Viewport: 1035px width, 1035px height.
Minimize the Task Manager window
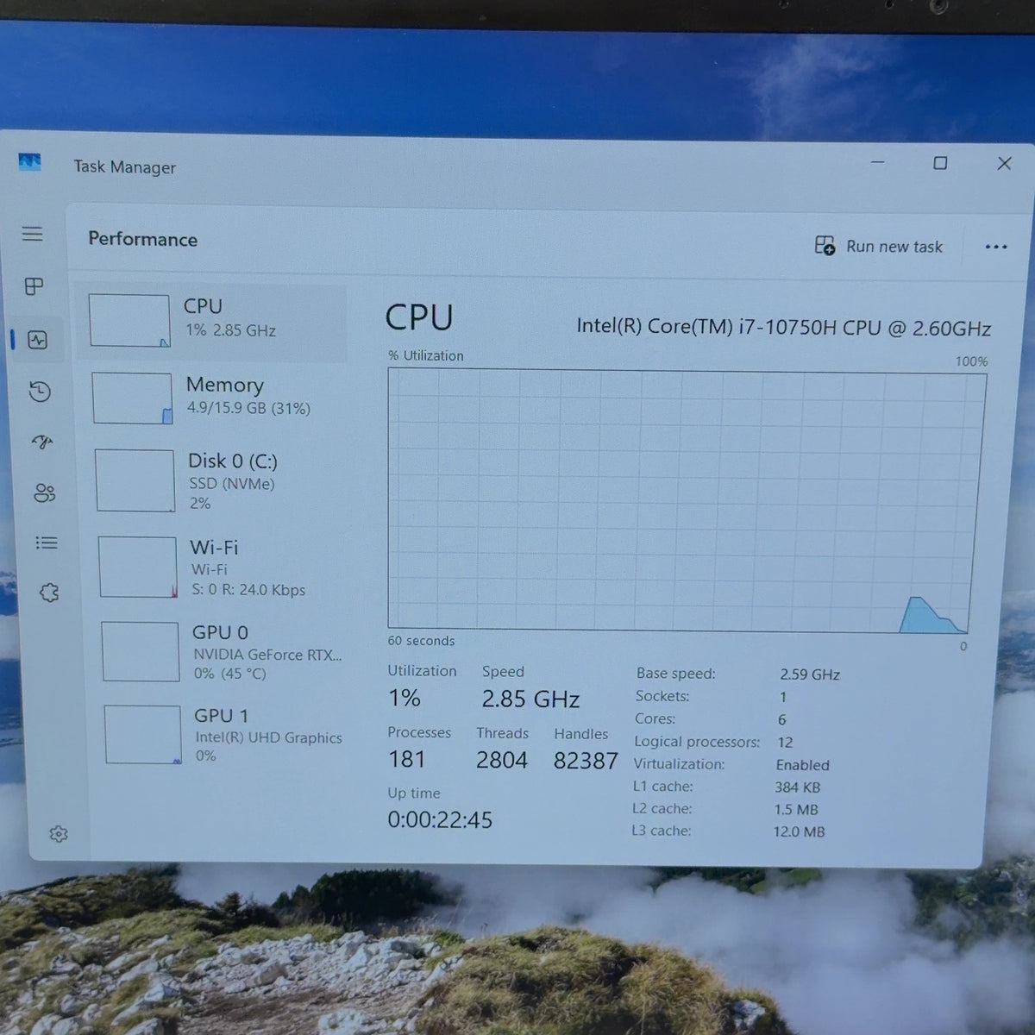tap(877, 162)
